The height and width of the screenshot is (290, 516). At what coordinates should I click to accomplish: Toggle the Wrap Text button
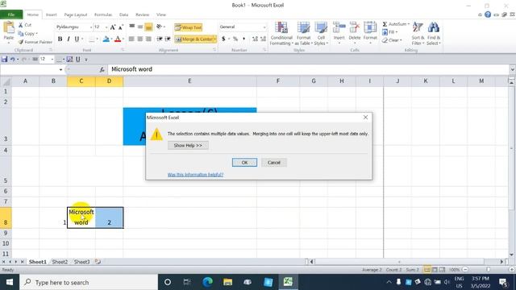188,27
